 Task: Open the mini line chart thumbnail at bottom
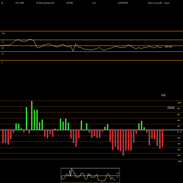pos(90,175)
